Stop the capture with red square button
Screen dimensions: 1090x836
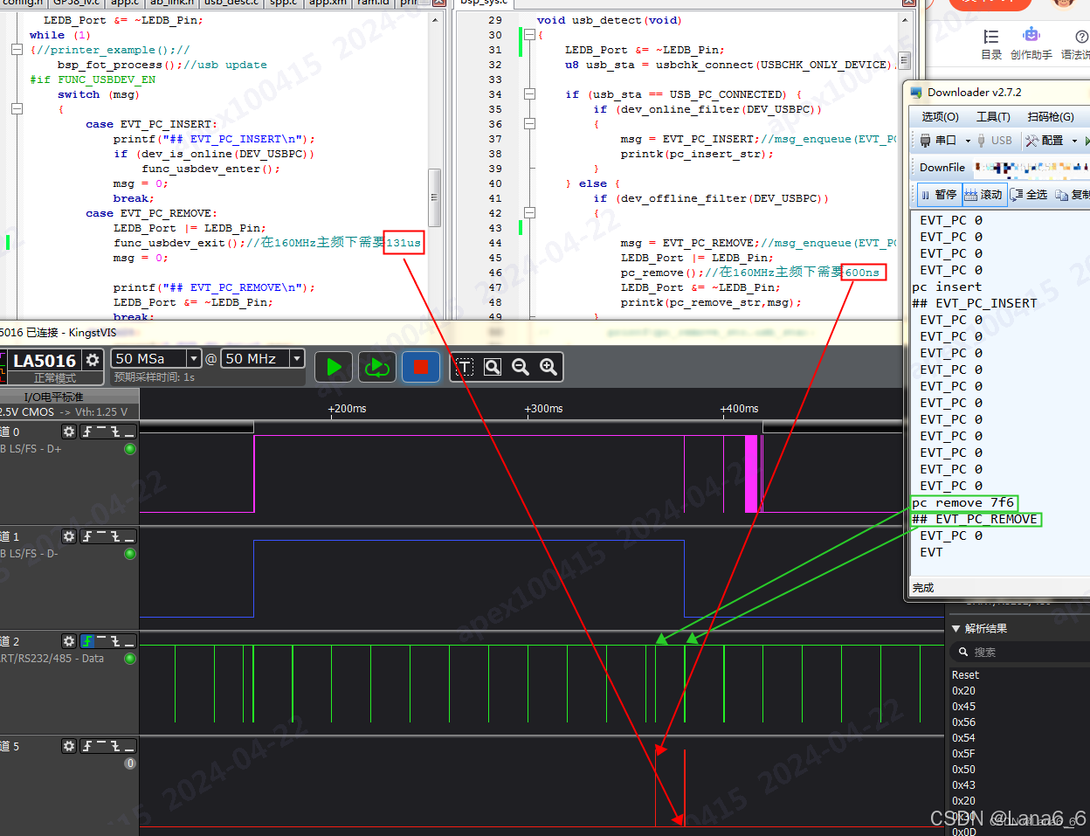(x=420, y=367)
